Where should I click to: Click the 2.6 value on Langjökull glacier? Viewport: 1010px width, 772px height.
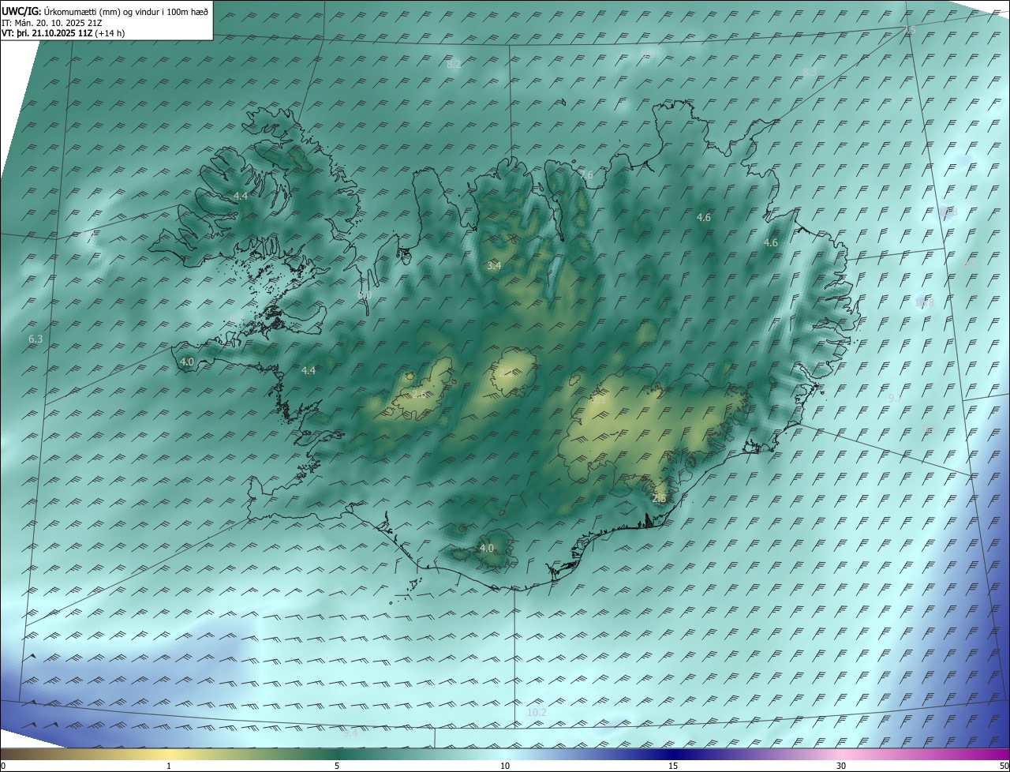click(418, 394)
